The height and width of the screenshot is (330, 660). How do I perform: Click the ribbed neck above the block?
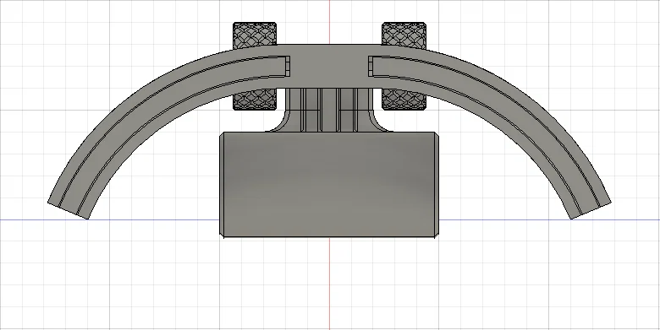click(329, 110)
